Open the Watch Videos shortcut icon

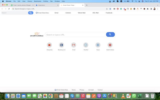(110, 45)
